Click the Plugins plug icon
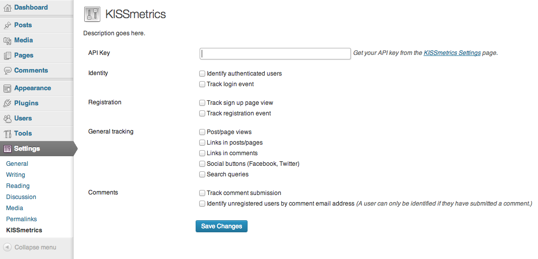 [x=7, y=103]
